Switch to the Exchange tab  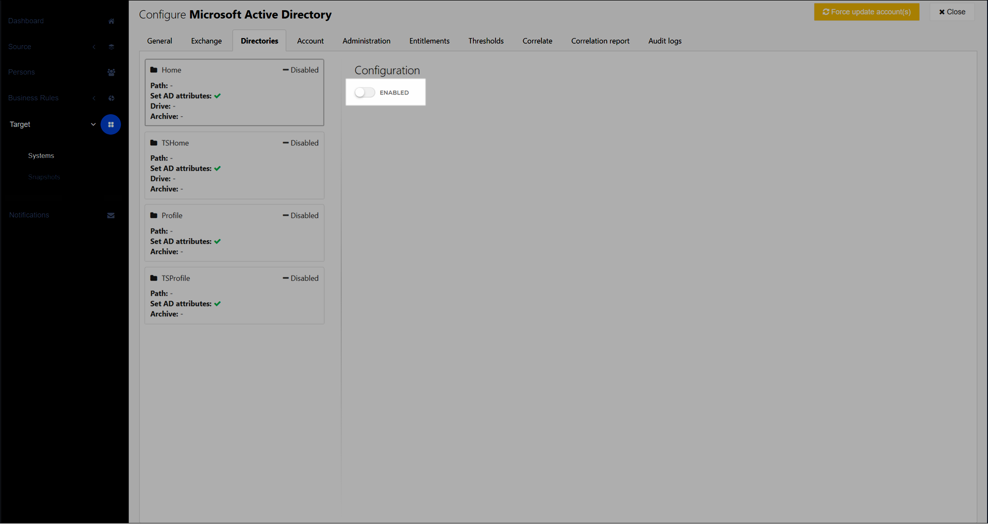tap(206, 41)
